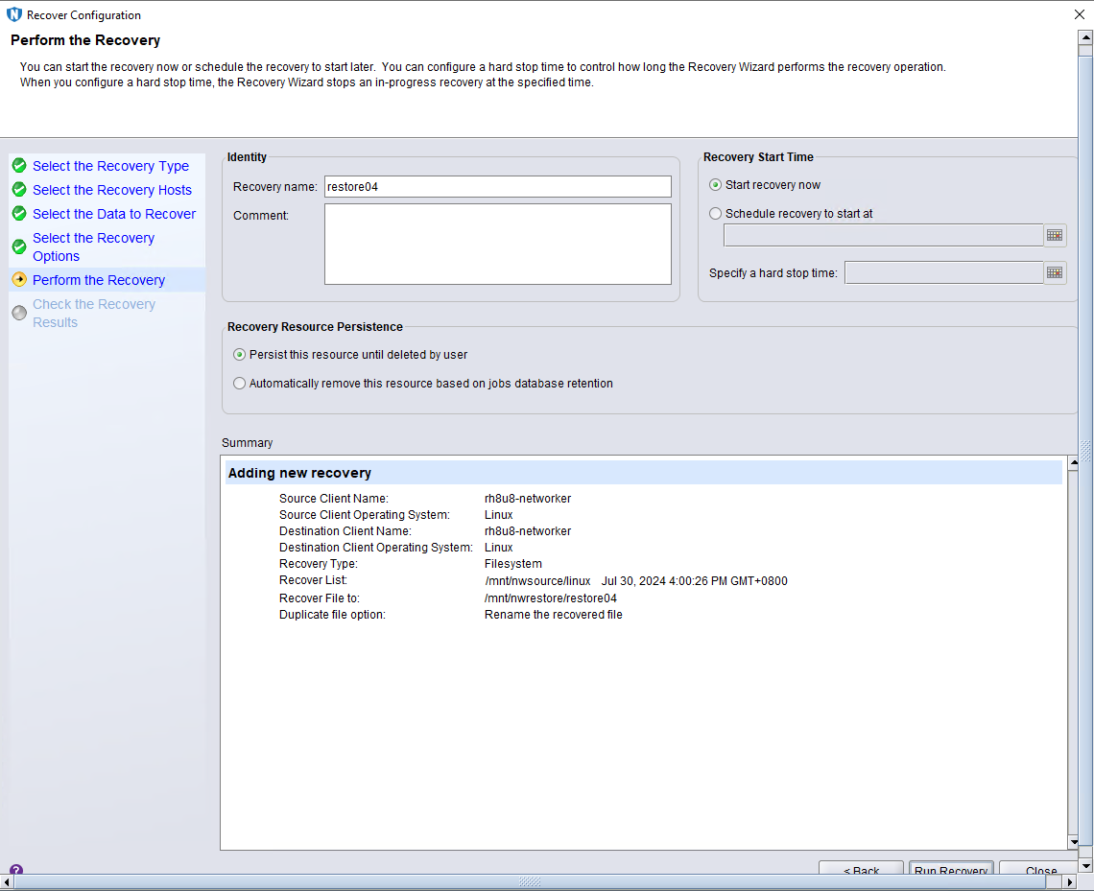
Task: Click the yellow arrow icon beside Perform the Recovery
Action: (x=19, y=279)
